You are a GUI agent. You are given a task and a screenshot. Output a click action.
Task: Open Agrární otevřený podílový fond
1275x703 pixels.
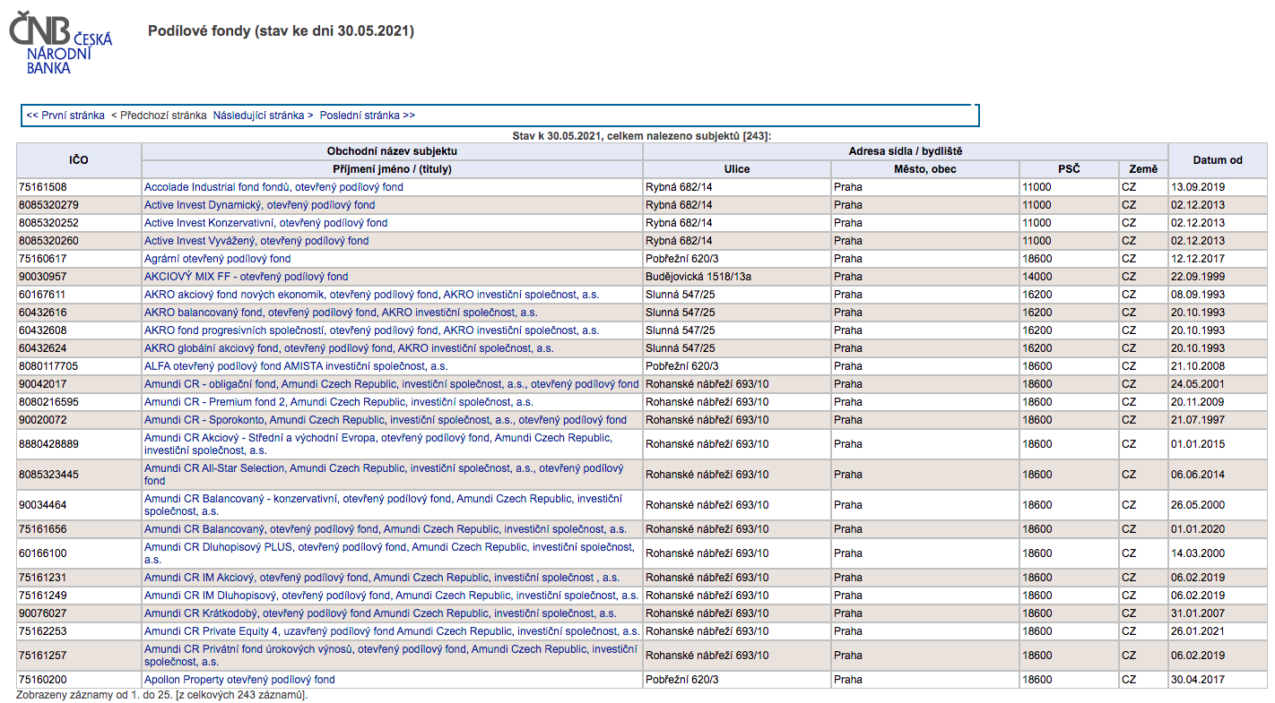(x=217, y=259)
